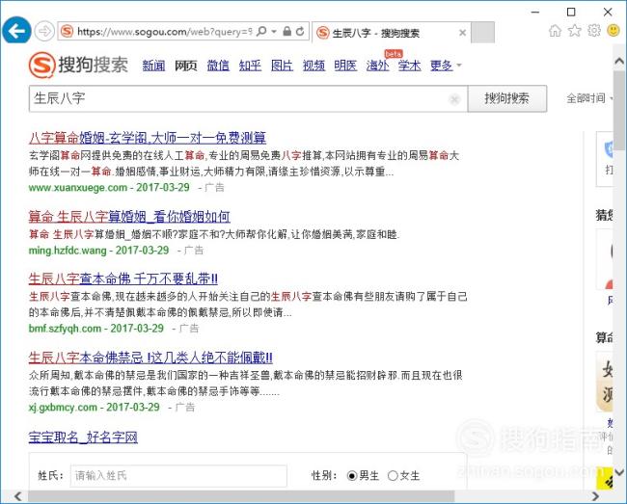Open a new blank tab
The height and width of the screenshot is (504, 627).
tap(482, 33)
